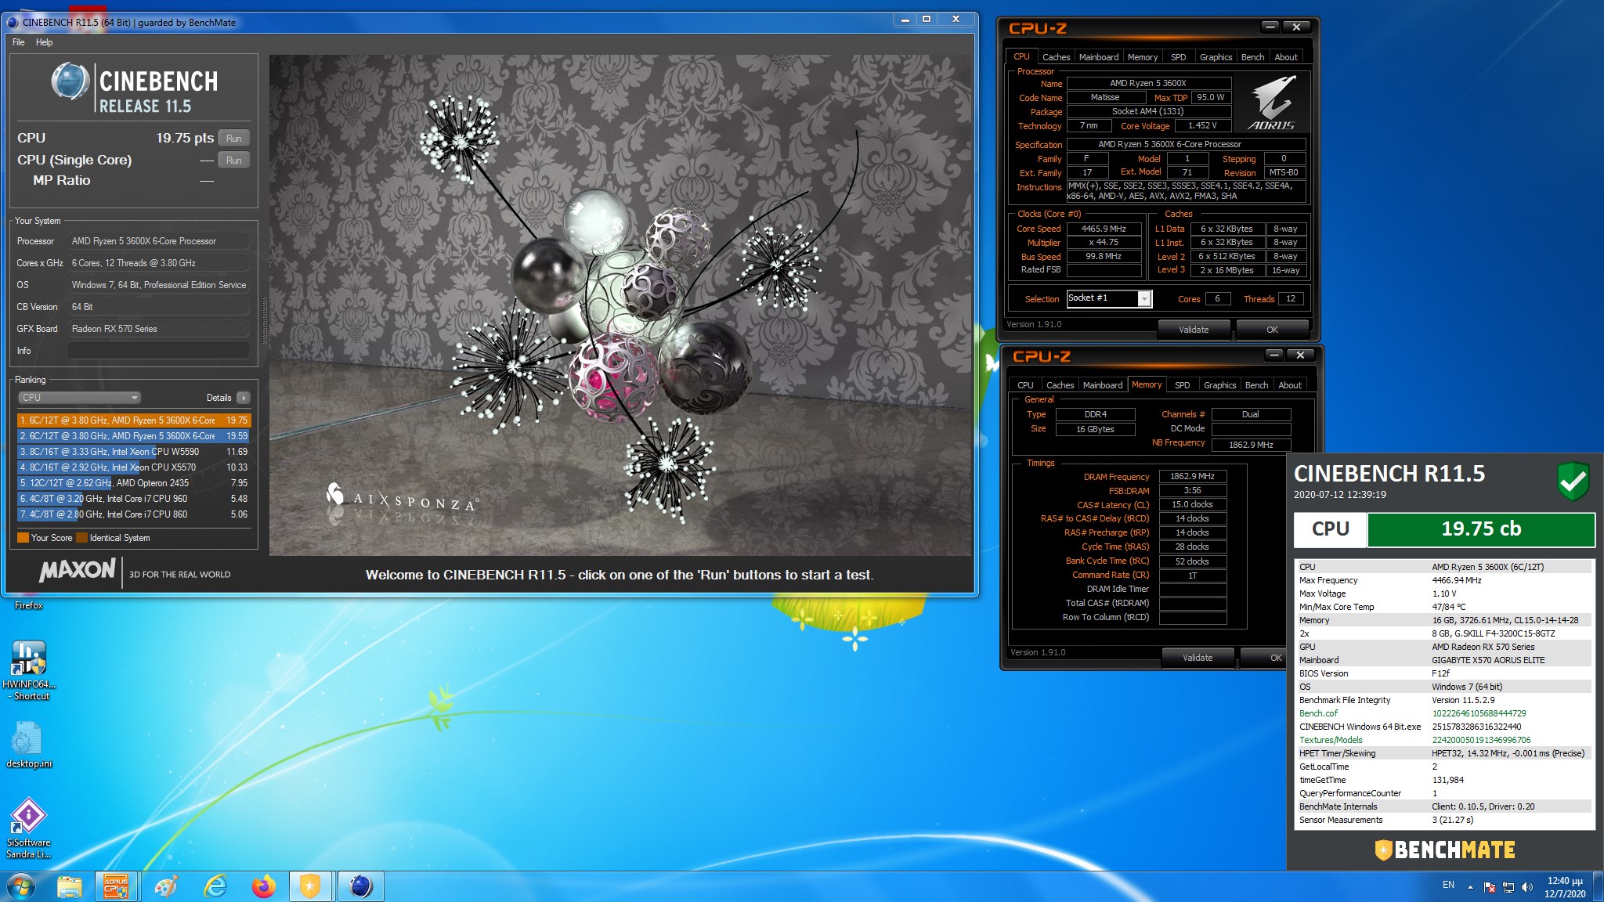The height and width of the screenshot is (902, 1604).
Task: Switch to Bench tab in upper CPU-Z
Action: [x=1252, y=57]
